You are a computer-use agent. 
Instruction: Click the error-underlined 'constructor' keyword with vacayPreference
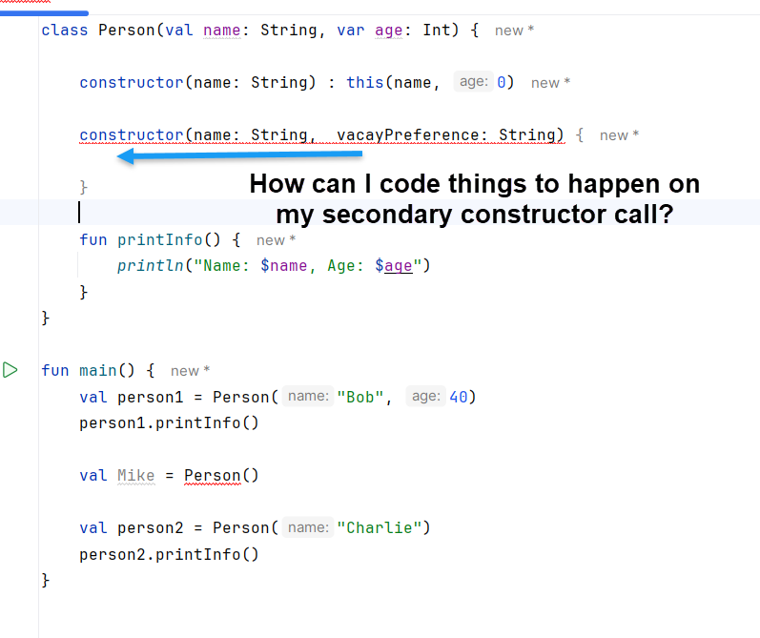click(132, 134)
